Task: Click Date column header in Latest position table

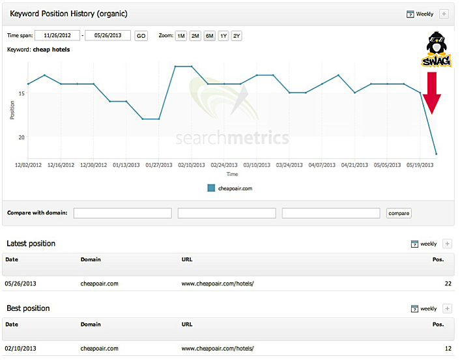Action: point(12,259)
